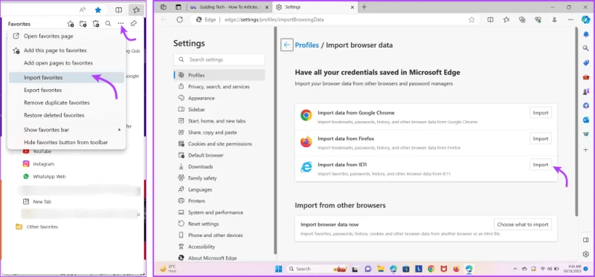The image size is (595, 277).
Task: Select Restore deleted favorites menu item
Action: [67, 115]
